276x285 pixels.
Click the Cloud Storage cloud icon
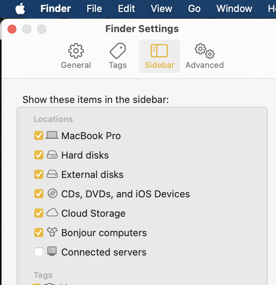coord(52,213)
